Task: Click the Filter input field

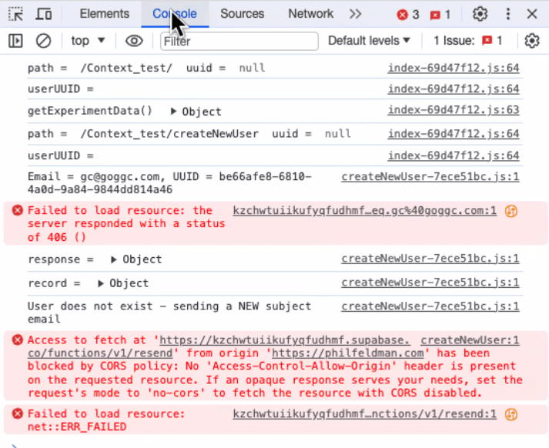Action: click(x=239, y=41)
